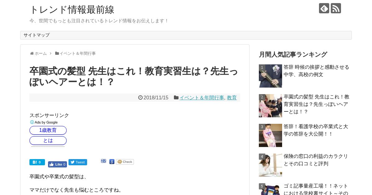Viewport: 372px width, 195px height.
Task: Click the Hatena Bookmark B! button
Action: click(x=37, y=162)
